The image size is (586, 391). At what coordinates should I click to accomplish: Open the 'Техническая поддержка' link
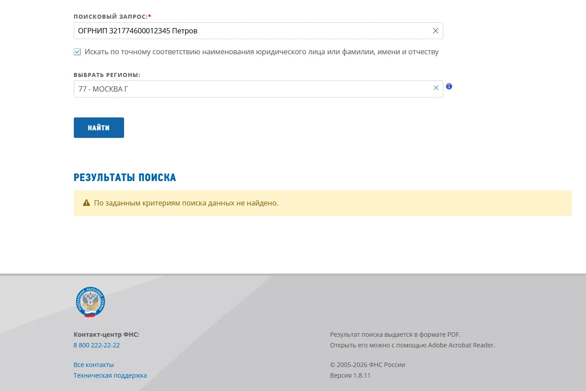tap(110, 375)
